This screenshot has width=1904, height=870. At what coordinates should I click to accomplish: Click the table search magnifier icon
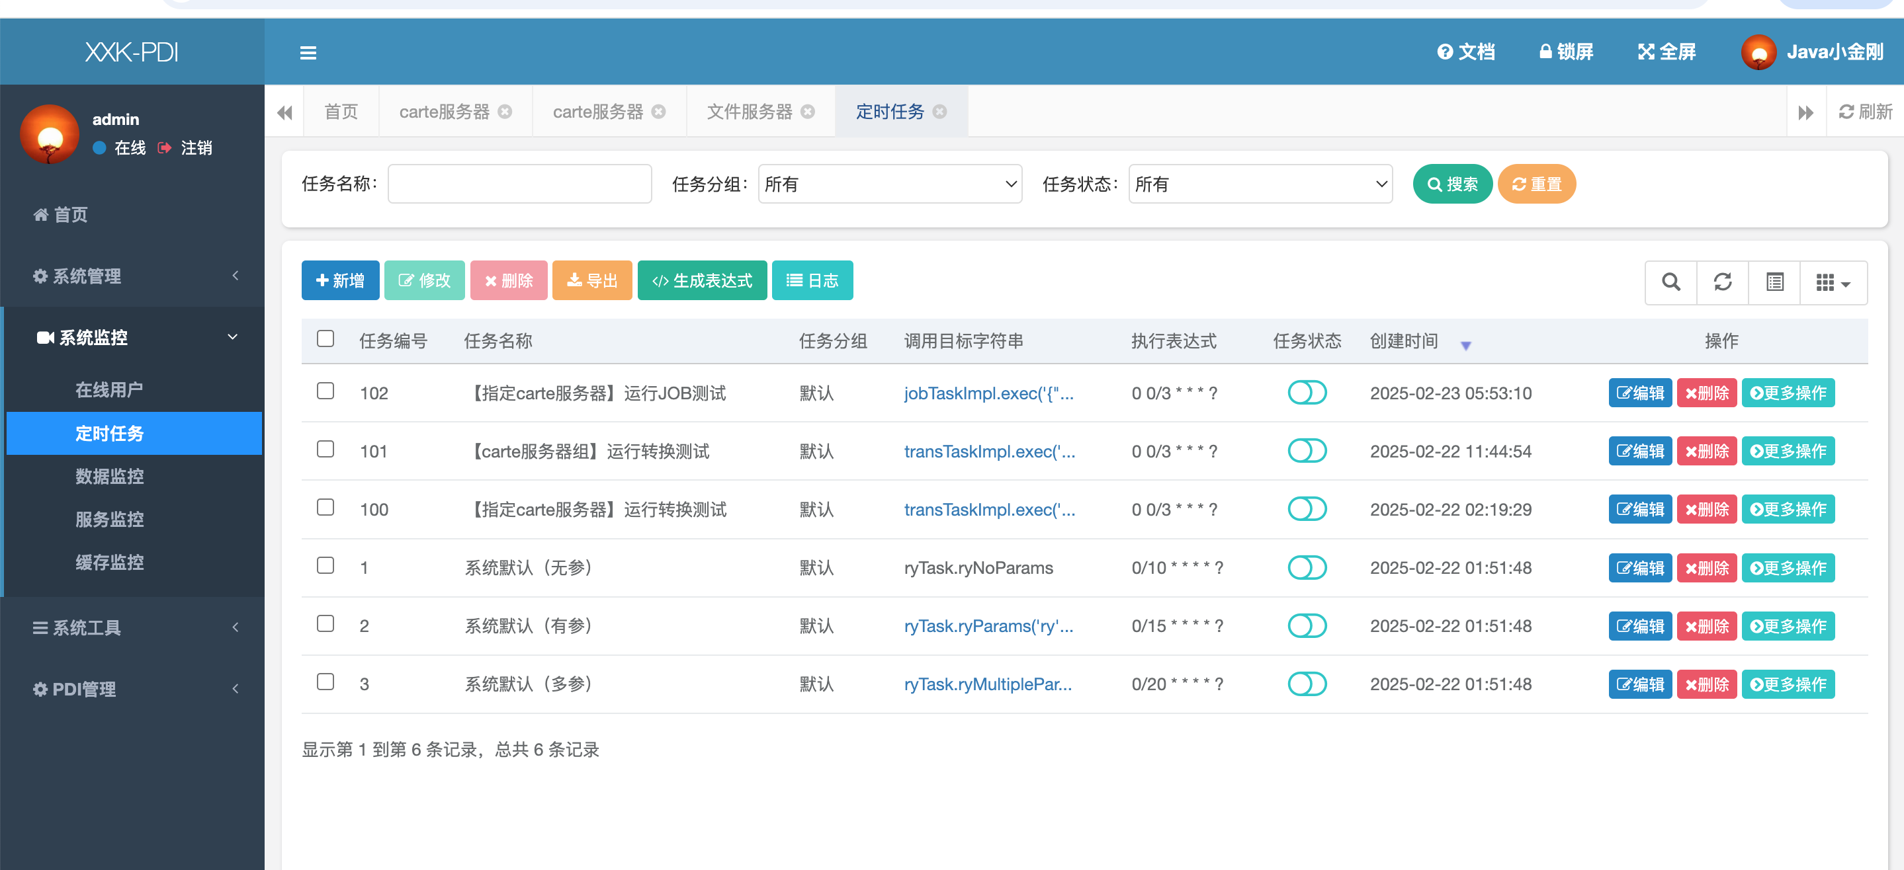(x=1670, y=282)
